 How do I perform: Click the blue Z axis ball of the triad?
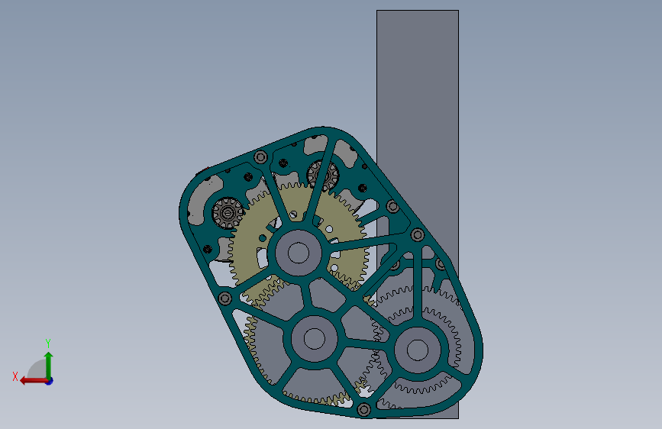coord(50,381)
